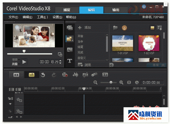Select the 编辑 edit tab
170x124 pixels.
click(91, 10)
